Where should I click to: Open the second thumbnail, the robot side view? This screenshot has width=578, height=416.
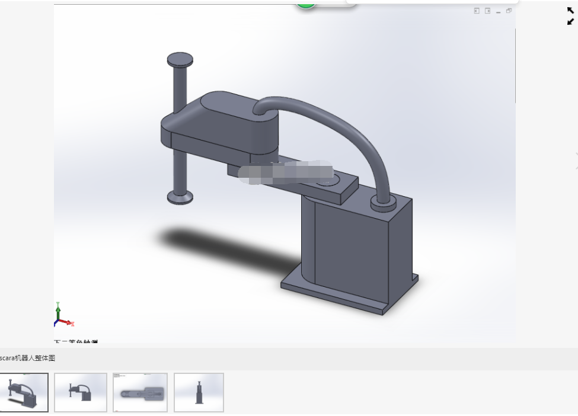pos(81,392)
